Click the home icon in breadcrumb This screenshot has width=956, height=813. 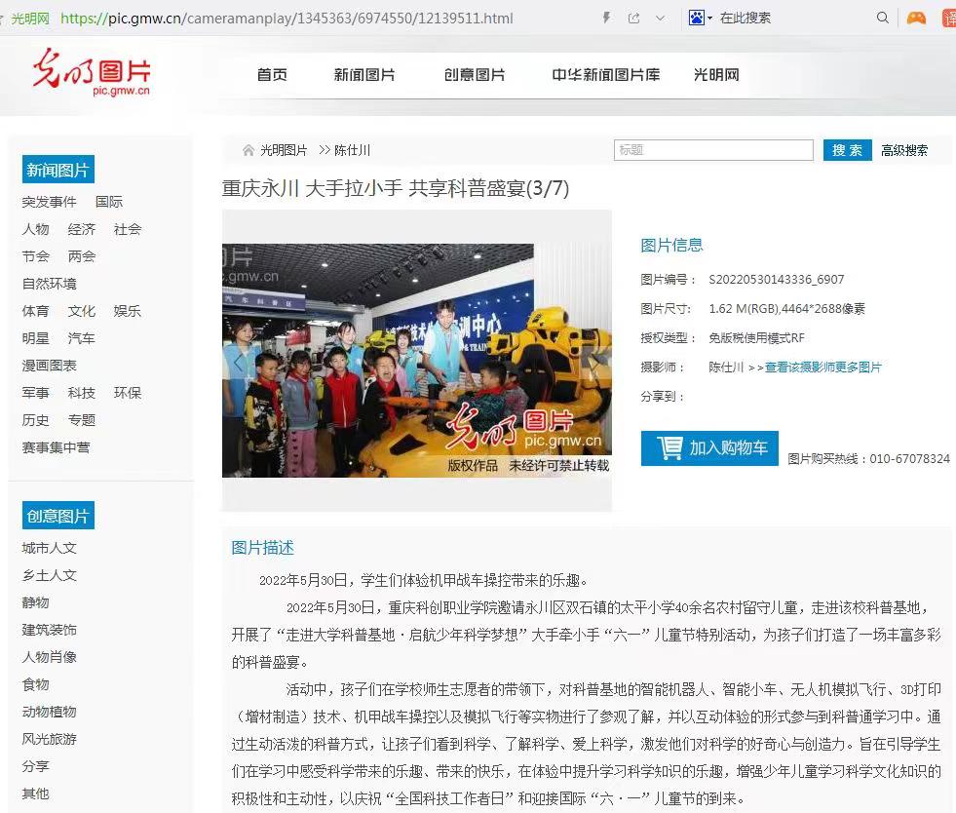click(249, 150)
